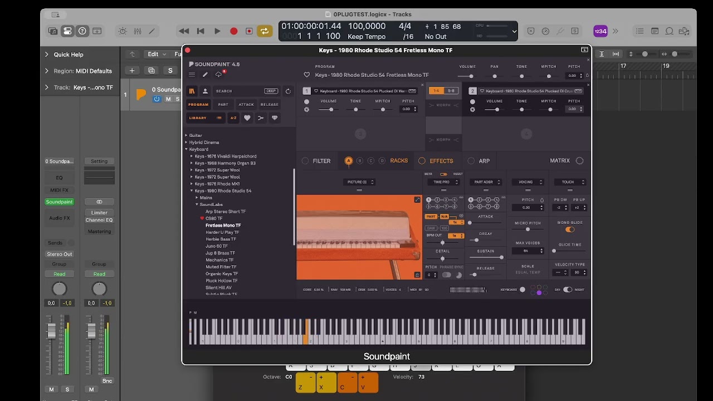713x401 pixels.
Task: Enable the Filter power circle
Action: click(x=305, y=161)
